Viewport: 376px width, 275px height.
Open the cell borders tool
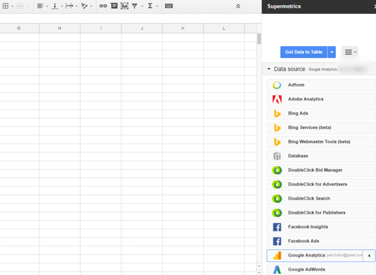pyautogui.click(x=5, y=6)
